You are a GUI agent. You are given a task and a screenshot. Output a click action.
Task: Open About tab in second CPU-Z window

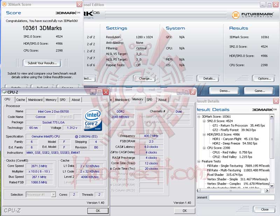162,100
